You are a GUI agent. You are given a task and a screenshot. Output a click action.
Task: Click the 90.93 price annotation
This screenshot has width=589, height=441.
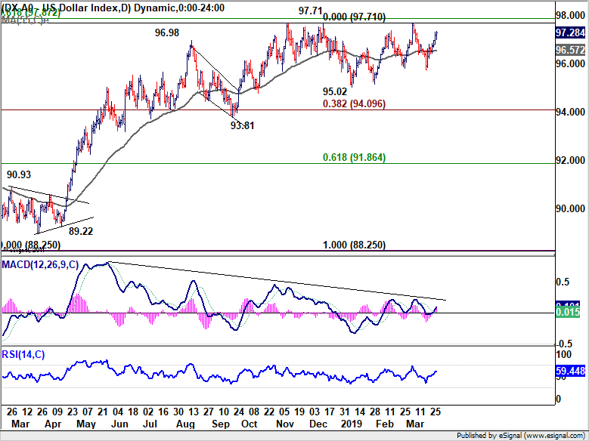(19, 174)
